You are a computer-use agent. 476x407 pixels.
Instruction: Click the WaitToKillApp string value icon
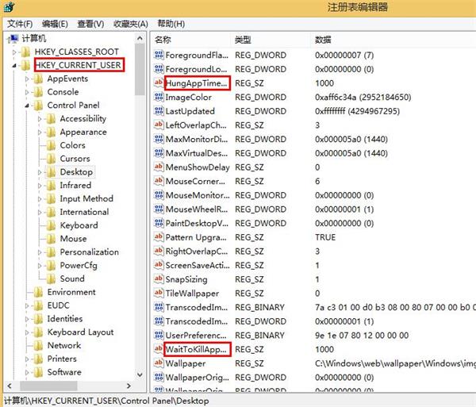point(159,349)
